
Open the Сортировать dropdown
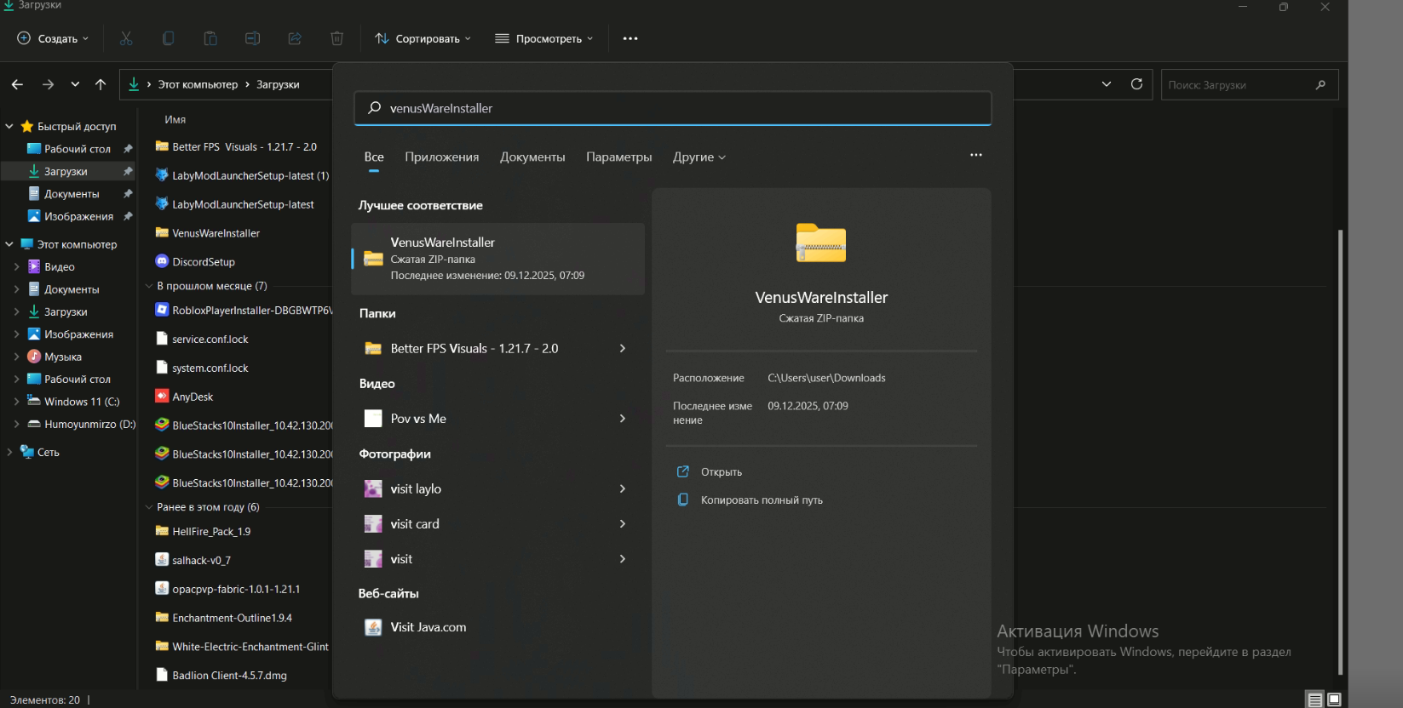[x=423, y=38]
